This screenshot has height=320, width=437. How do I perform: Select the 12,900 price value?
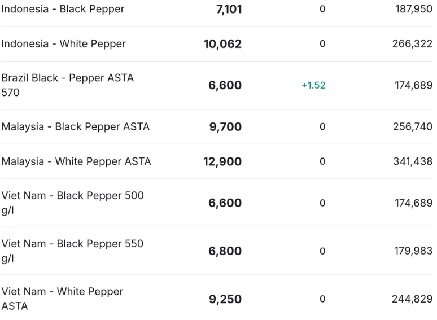222,161
